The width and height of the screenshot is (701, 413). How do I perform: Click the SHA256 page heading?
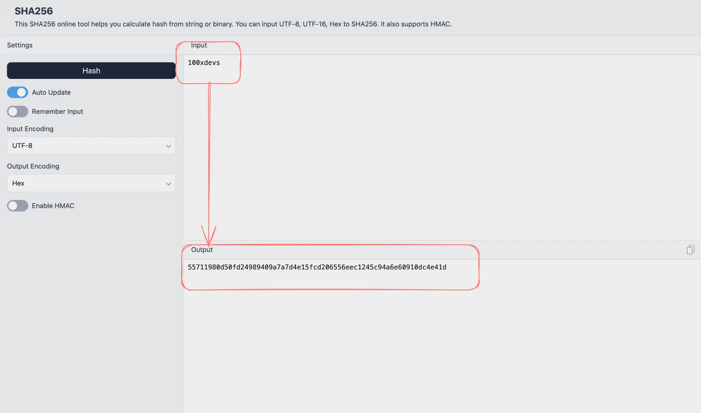pyautogui.click(x=34, y=11)
